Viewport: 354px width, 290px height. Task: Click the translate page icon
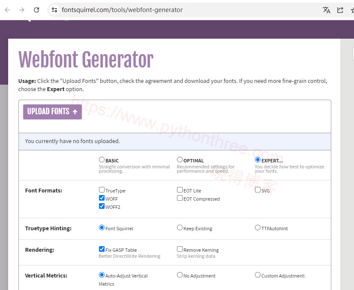point(326,10)
